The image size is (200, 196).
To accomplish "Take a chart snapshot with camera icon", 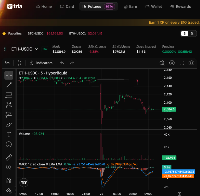I will pos(191,63).
